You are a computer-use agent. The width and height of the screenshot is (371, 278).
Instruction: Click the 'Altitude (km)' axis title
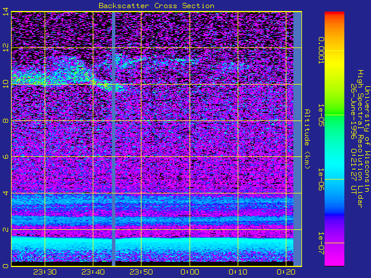click(x=307, y=139)
